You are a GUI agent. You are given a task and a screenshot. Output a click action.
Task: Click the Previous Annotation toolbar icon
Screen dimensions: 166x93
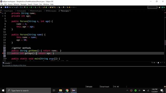pyautogui.click(x=64, y=7)
